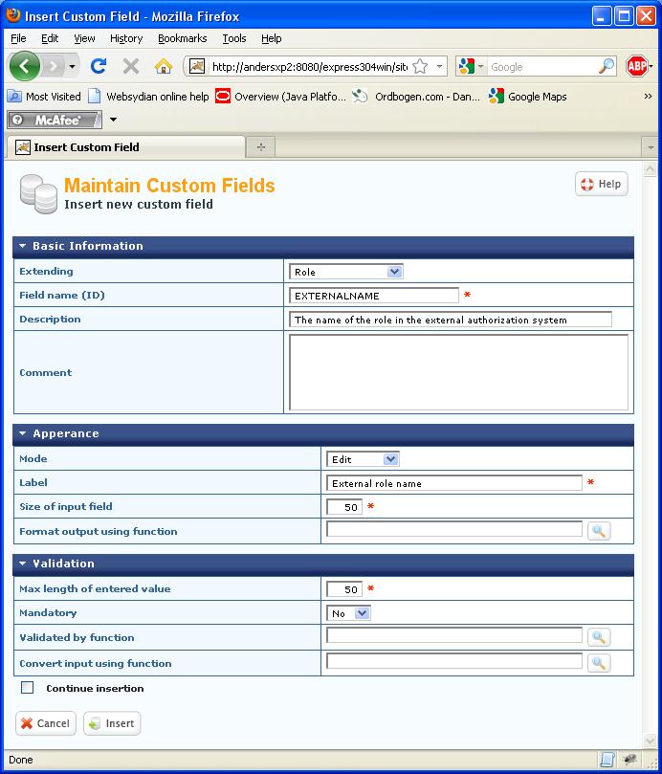
Task: Open the Bookmarks menu
Action: (182, 38)
